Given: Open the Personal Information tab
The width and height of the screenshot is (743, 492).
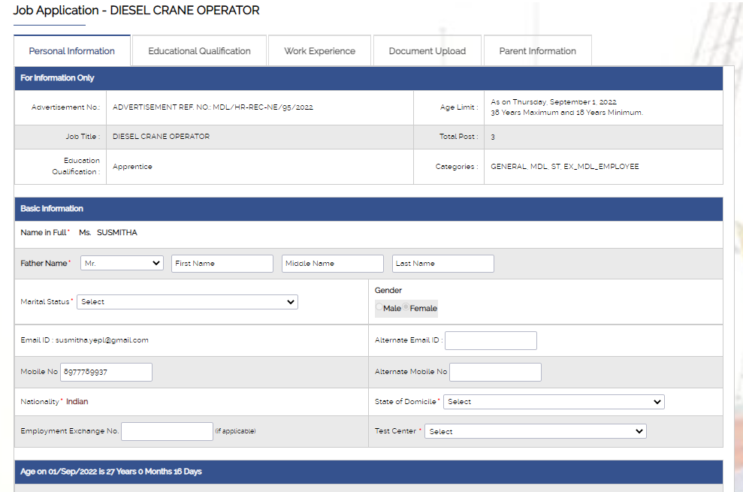Looking at the screenshot, I should pos(72,51).
